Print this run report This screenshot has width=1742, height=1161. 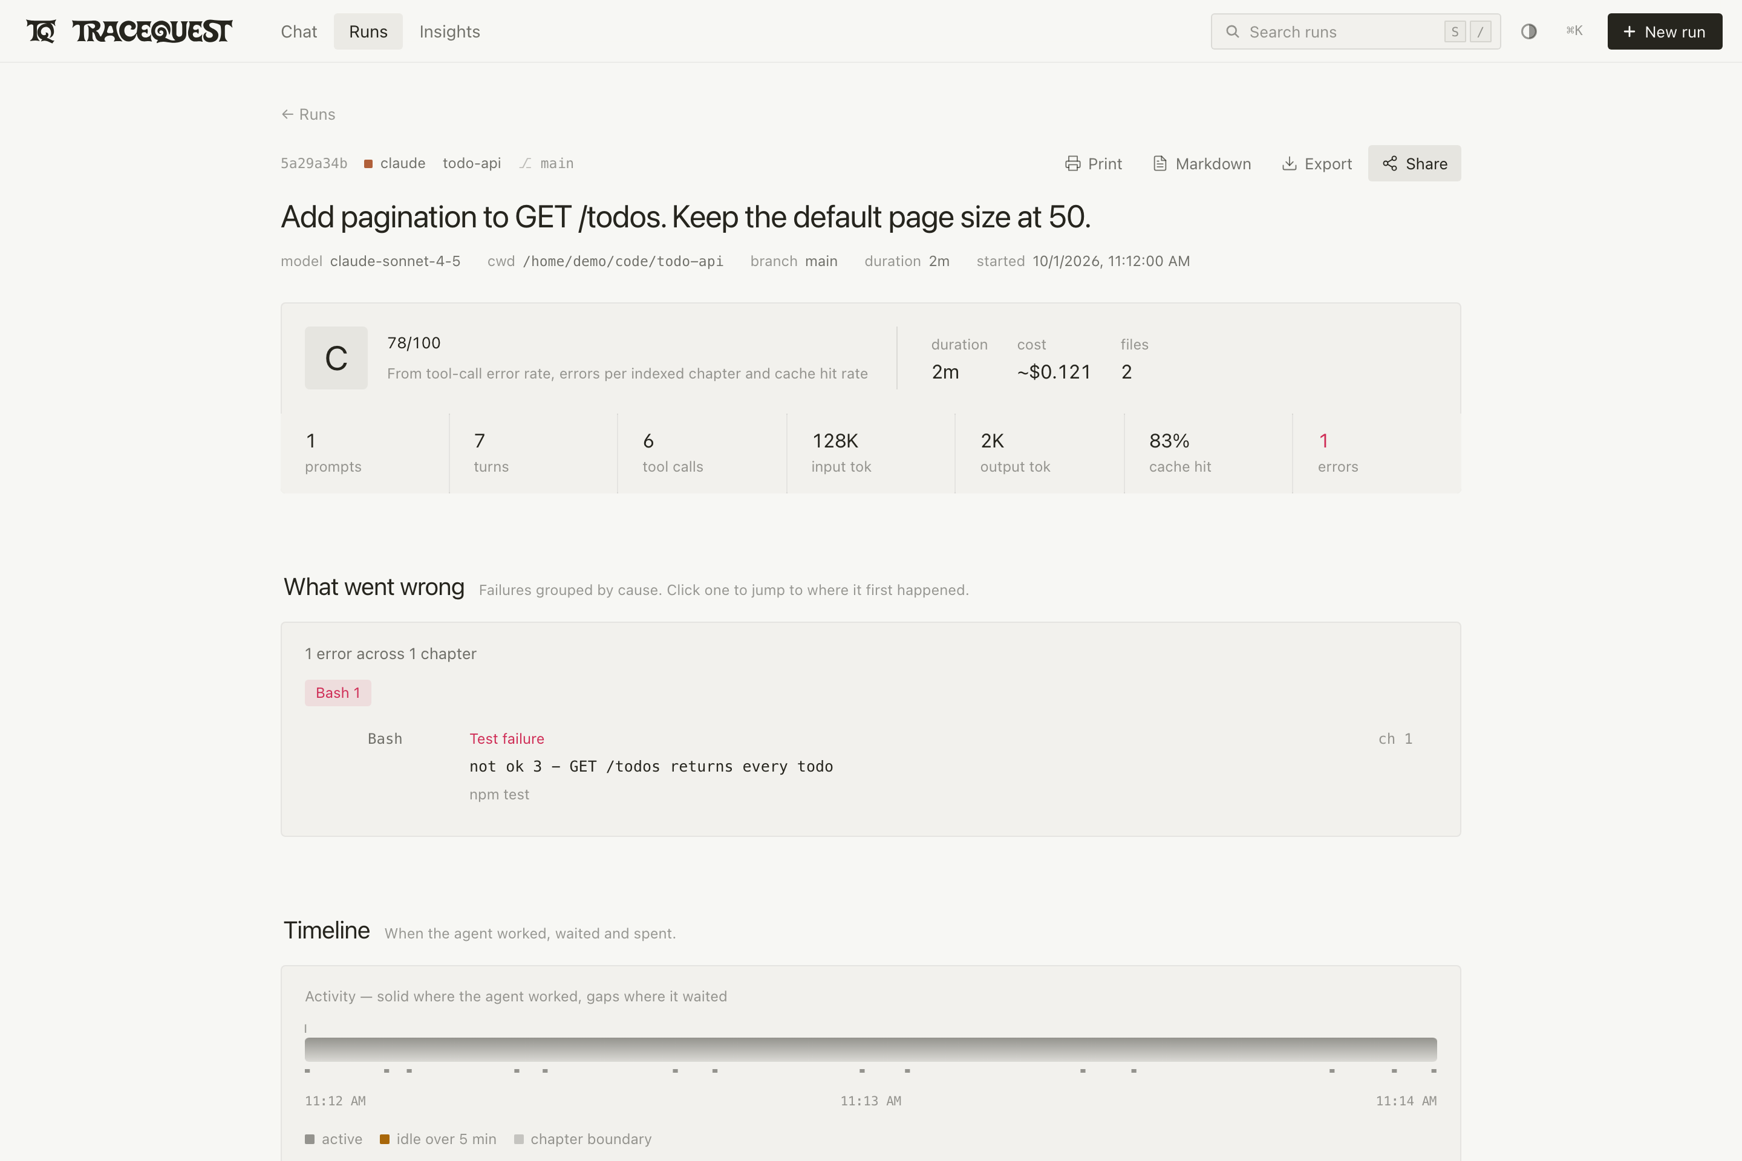pos(1093,164)
